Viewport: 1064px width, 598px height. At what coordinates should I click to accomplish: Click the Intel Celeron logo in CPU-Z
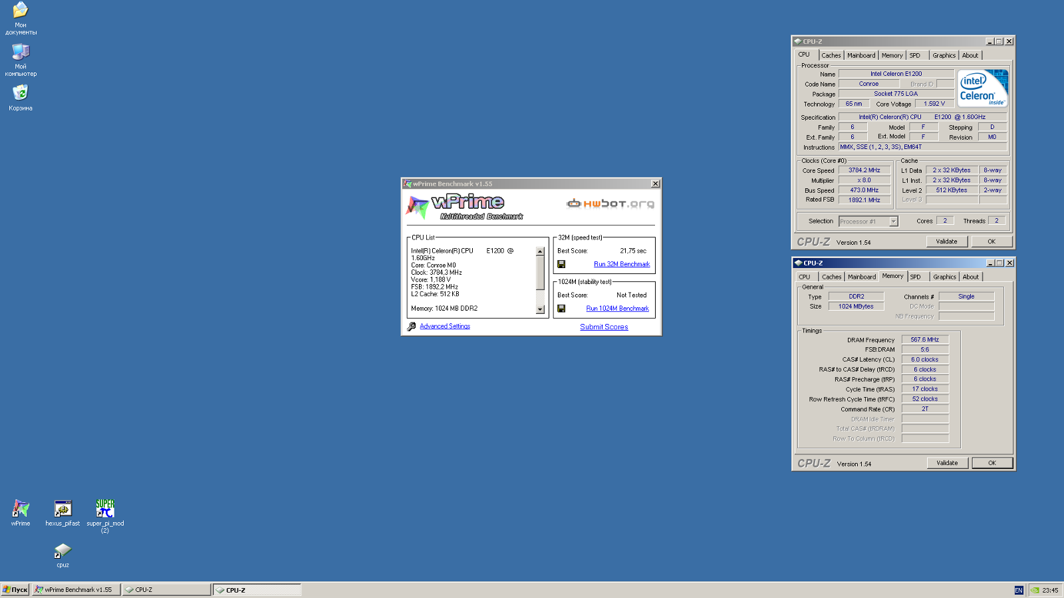click(983, 88)
